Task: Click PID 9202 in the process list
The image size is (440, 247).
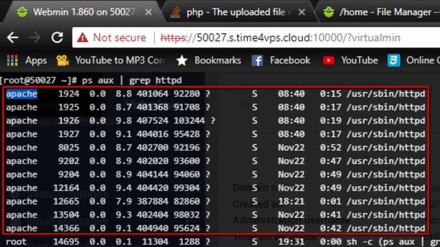Action: click(69, 161)
